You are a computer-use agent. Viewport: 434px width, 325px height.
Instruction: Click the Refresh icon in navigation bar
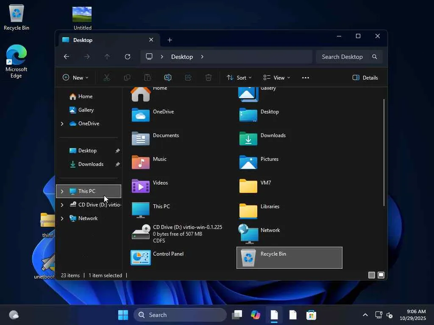coord(128,57)
